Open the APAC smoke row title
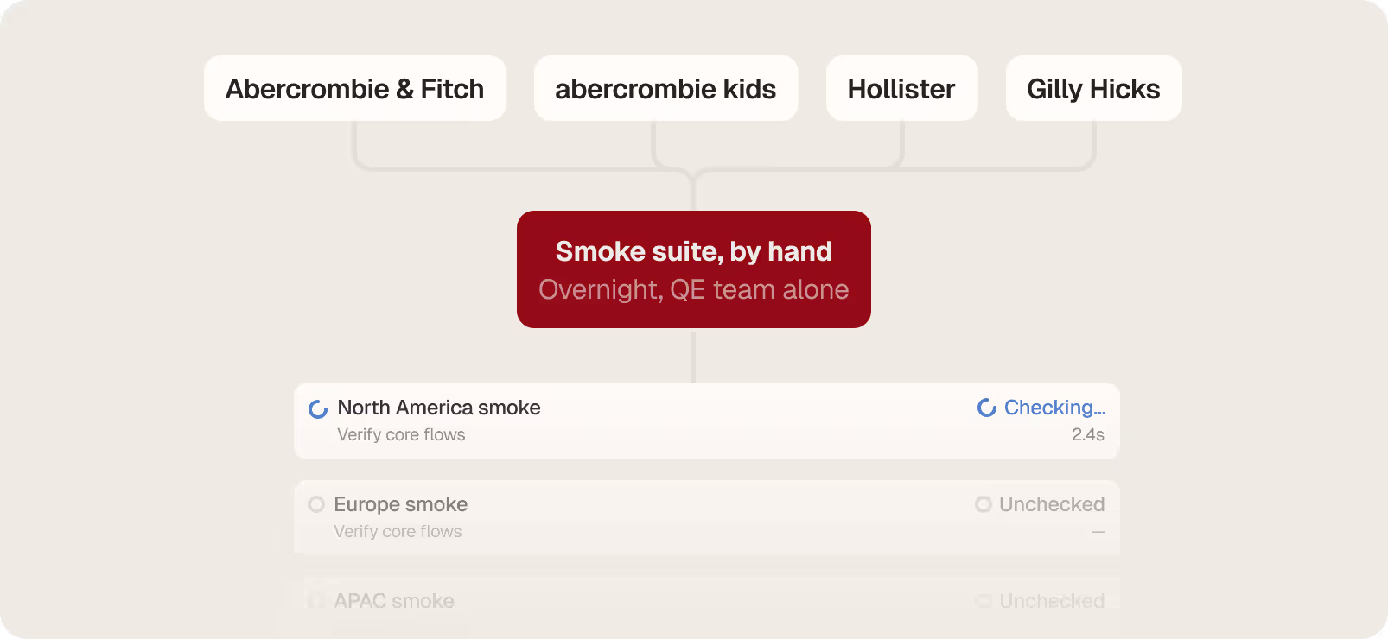This screenshot has height=639, width=1388. pyautogui.click(x=394, y=601)
